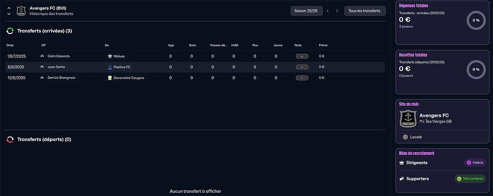This screenshot has width=493, height=196.
Task: Sort by the Prime column header
Action: pyautogui.click(x=323, y=45)
